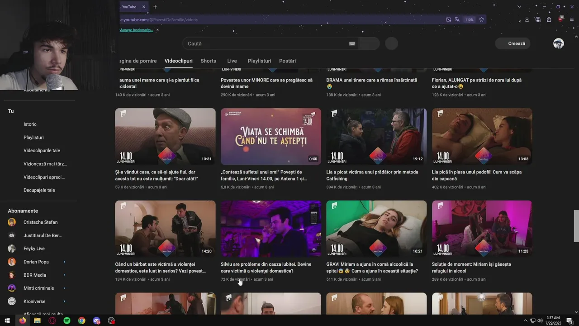Open title GRAV! Miriam a ajuns în comă
Image resolution: width=579 pixels, height=326 pixels.
(x=372, y=268)
